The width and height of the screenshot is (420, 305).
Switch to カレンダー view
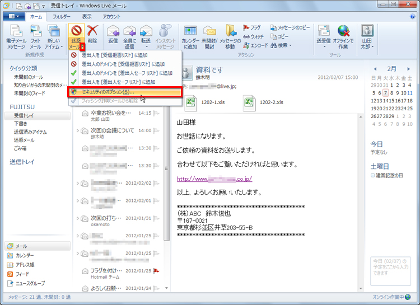pos(20,255)
